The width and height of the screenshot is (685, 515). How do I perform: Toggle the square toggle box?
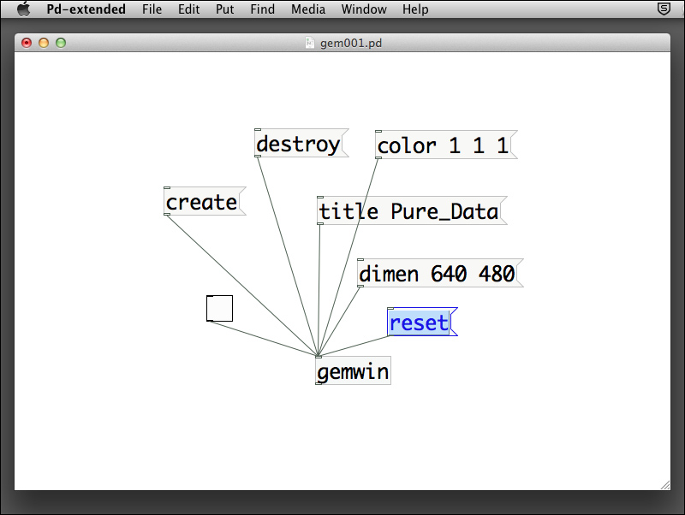219,309
